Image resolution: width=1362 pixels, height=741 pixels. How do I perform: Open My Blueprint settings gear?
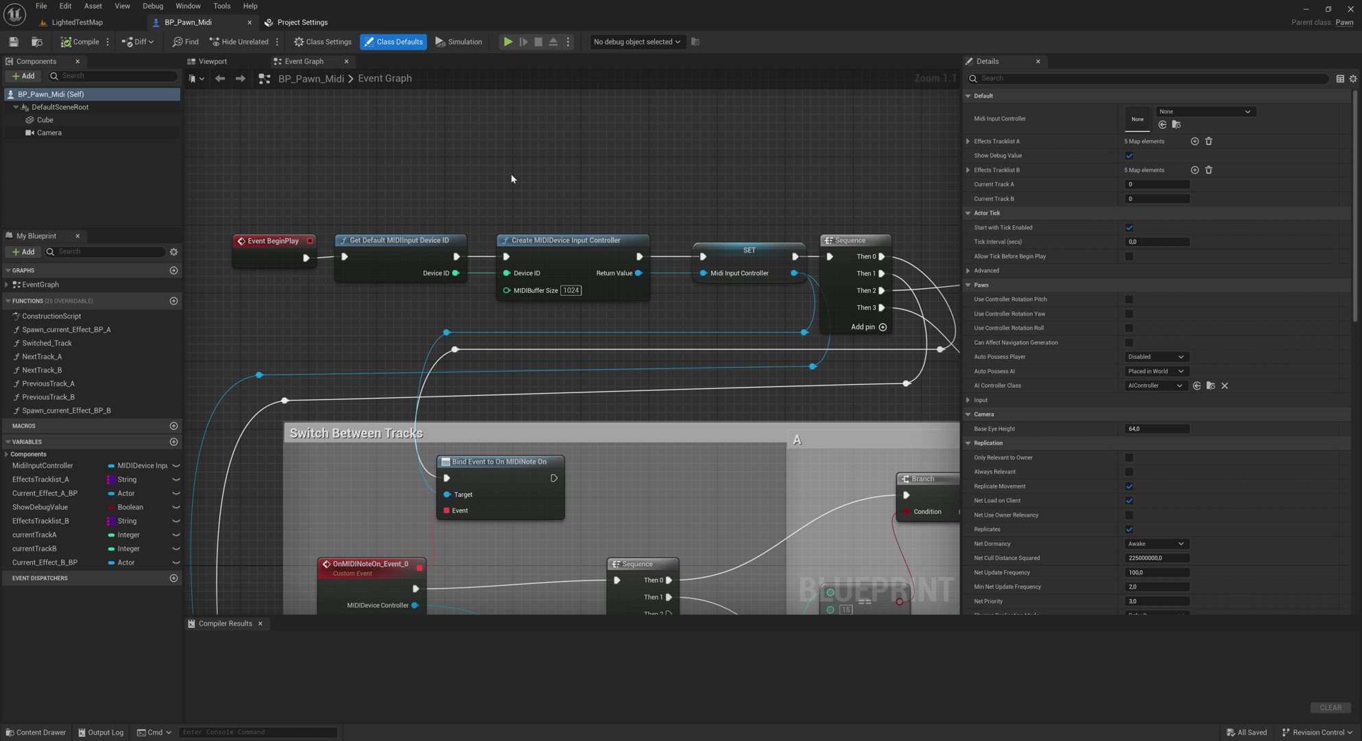pyautogui.click(x=174, y=252)
